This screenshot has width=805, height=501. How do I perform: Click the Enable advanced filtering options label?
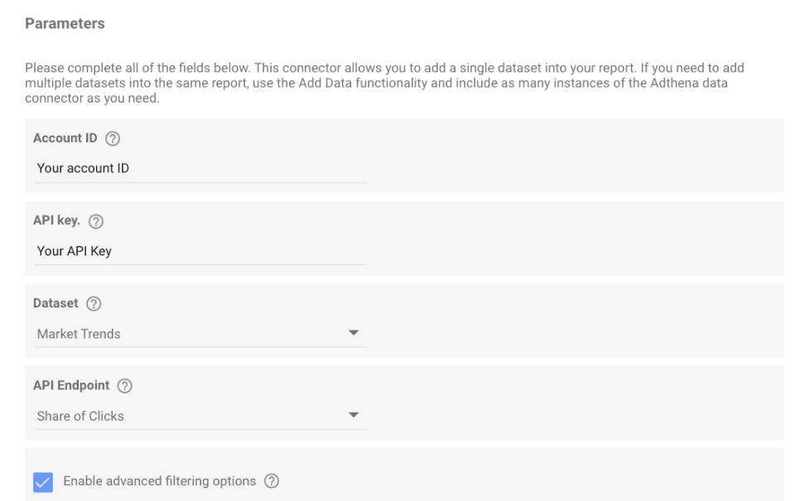(x=160, y=481)
